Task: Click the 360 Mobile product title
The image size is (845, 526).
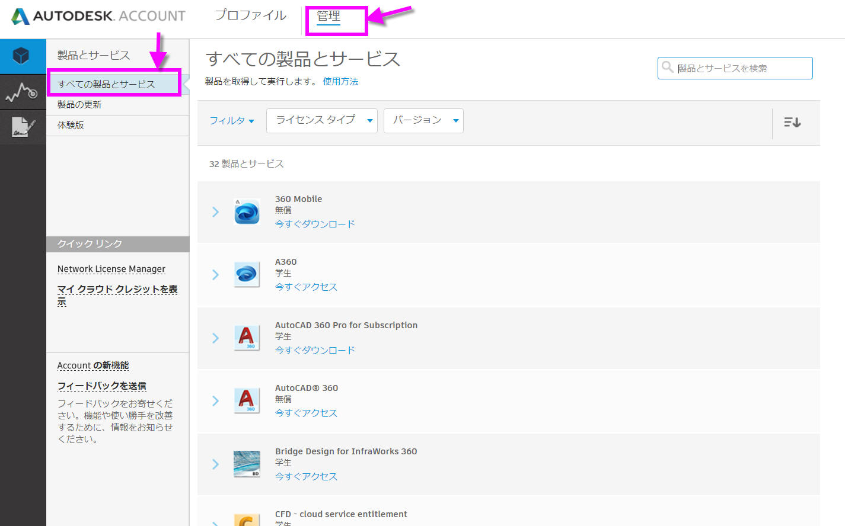Action: pyautogui.click(x=298, y=199)
